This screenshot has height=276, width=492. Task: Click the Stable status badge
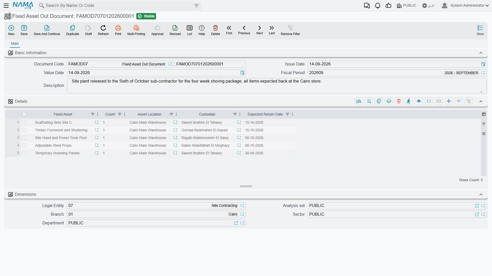point(146,16)
